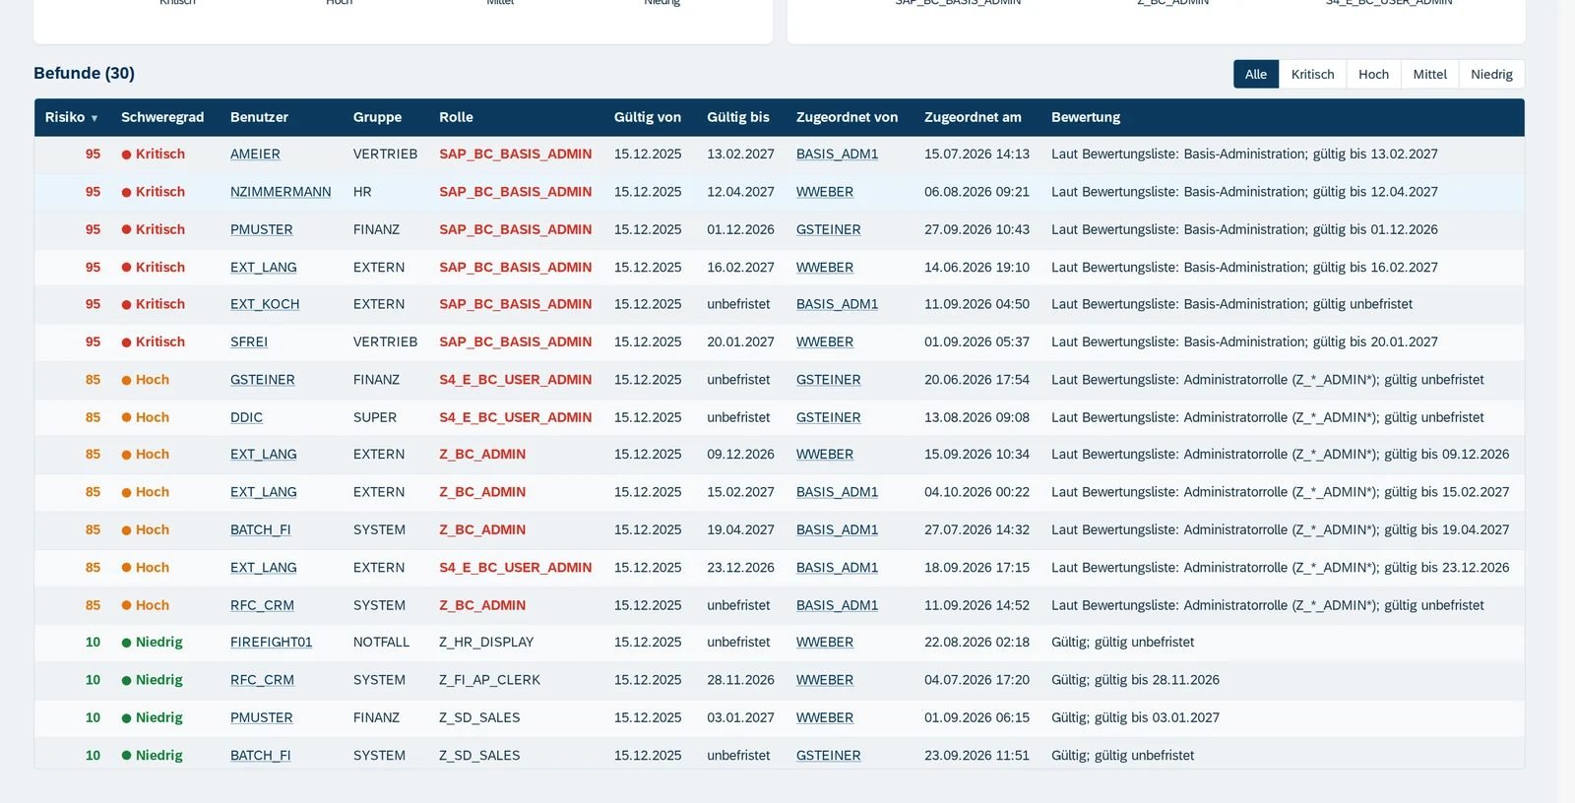
Task: Click the orange Hoch dot for DDIC
Action: click(x=126, y=417)
